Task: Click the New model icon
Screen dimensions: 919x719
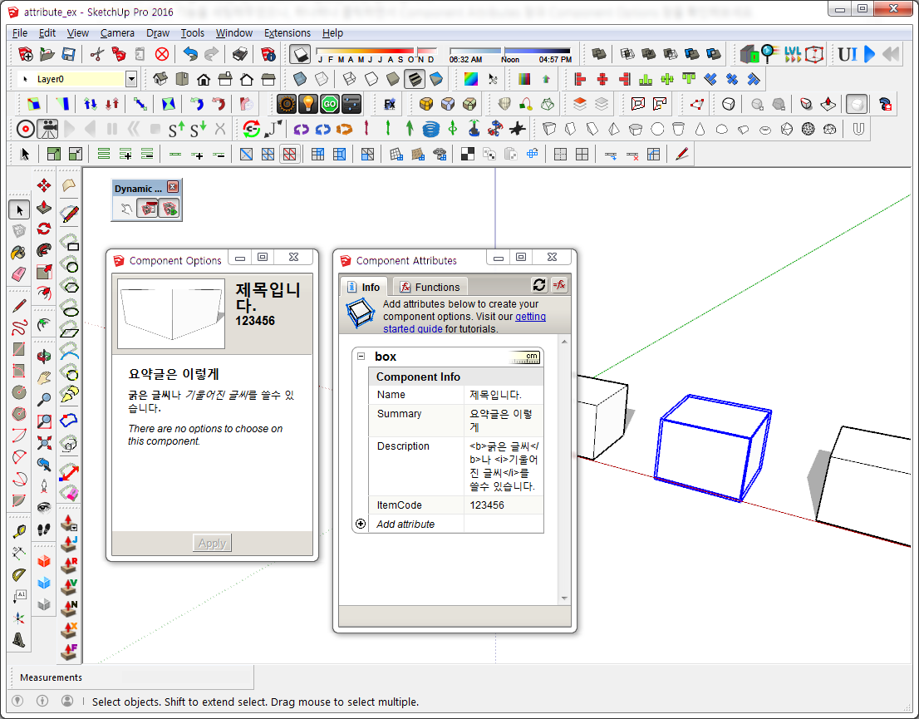Action: click(25, 55)
